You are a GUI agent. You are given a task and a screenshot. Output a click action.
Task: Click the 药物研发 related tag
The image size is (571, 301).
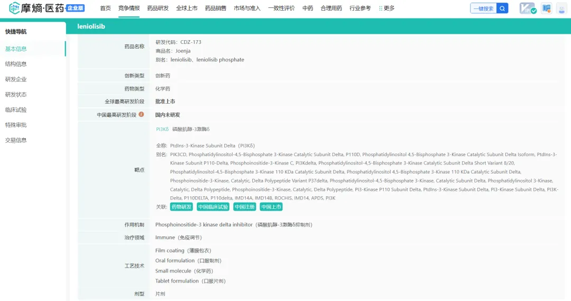click(181, 207)
